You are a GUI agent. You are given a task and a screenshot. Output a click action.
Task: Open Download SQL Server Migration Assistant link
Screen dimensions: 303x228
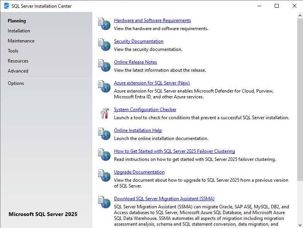point(164,199)
